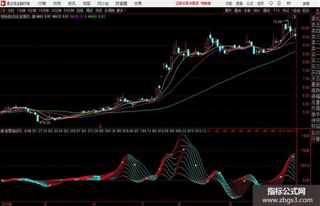Screen dimensions: 320x206
Task: Select the 日线 daily period tab
Action: 80,10
